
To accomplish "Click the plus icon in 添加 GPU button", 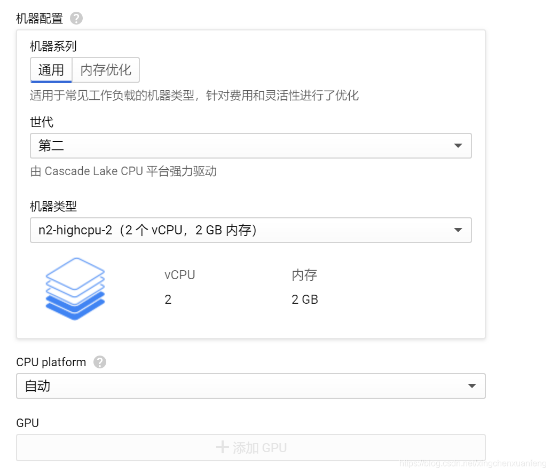I will tap(223, 447).
